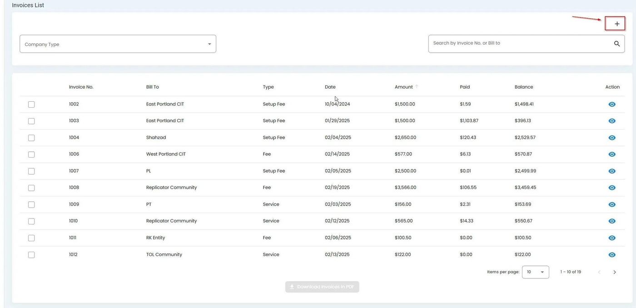Check the invoice 1010 row checkbox

coord(31,221)
